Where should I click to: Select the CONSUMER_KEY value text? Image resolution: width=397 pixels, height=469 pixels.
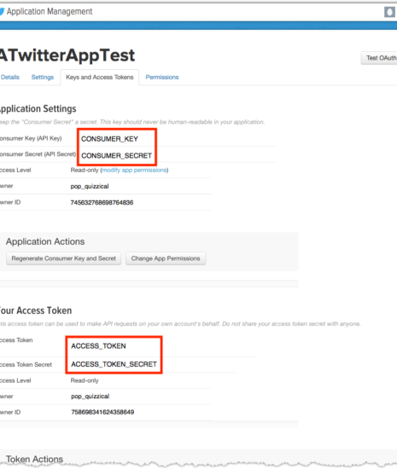(109, 139)
